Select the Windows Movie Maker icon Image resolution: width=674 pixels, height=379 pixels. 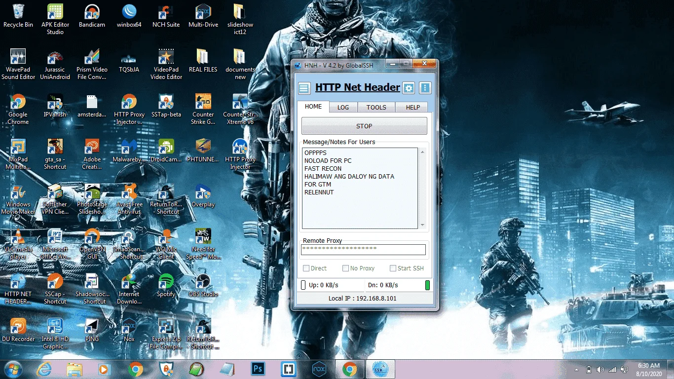[18, 199]
